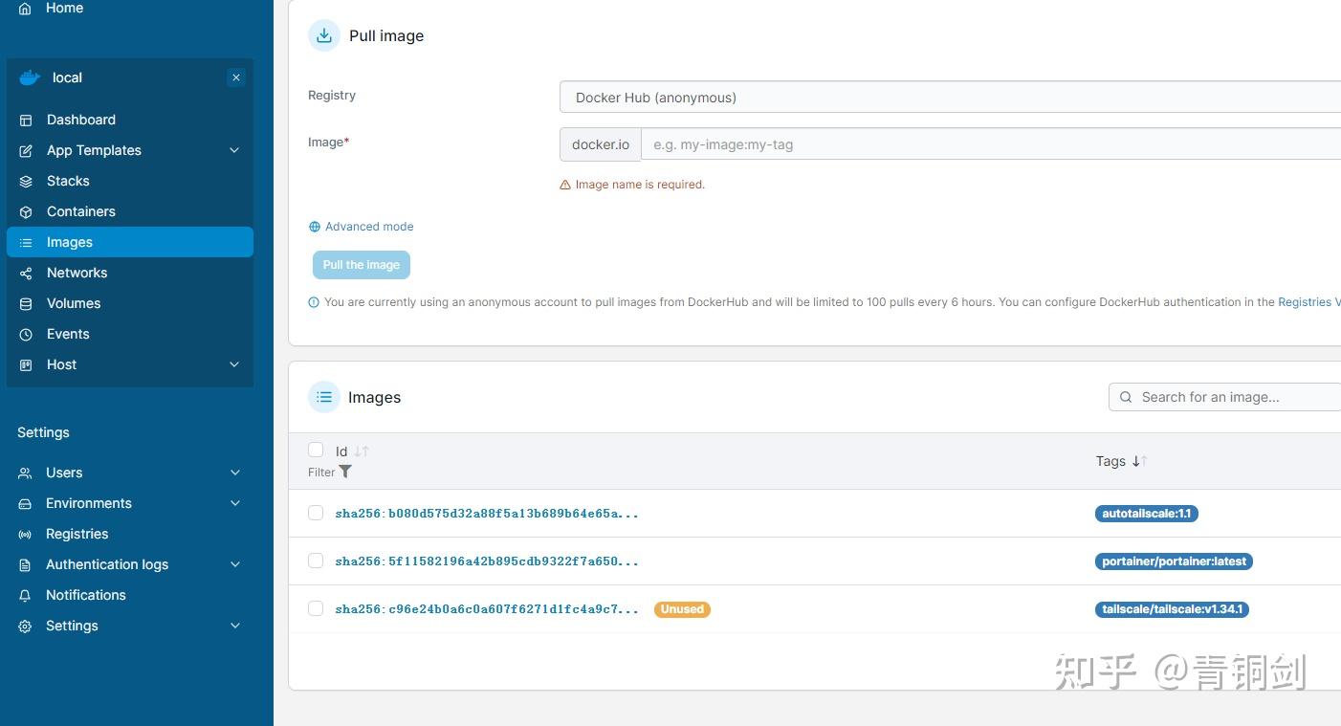Check the select-all checkbox in Images header
Screen dimensions: 1341x726
click(x=316, y=449)
